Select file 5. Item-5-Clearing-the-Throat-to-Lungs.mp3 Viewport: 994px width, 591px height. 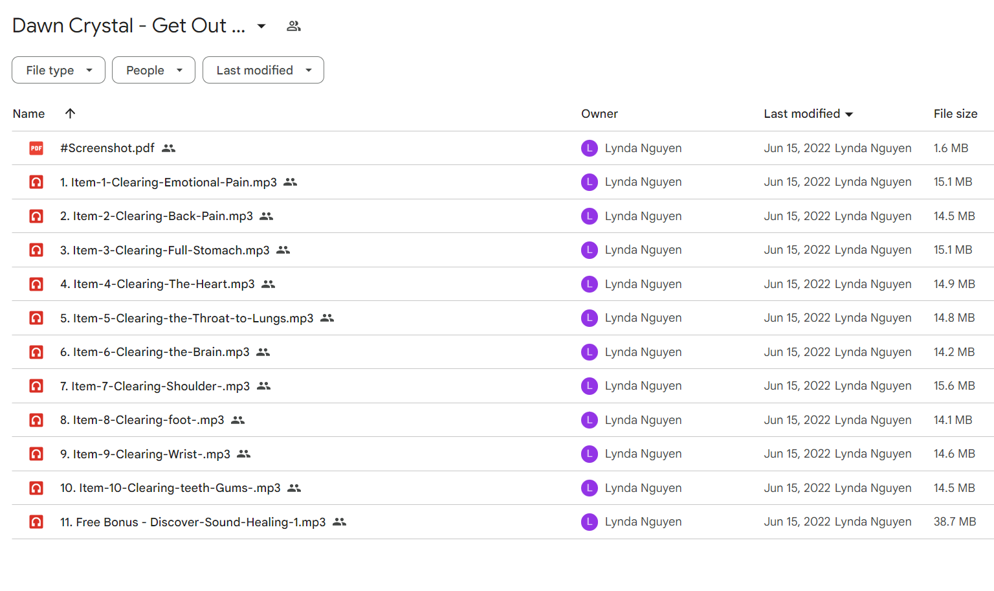click(x=187, y=318)
